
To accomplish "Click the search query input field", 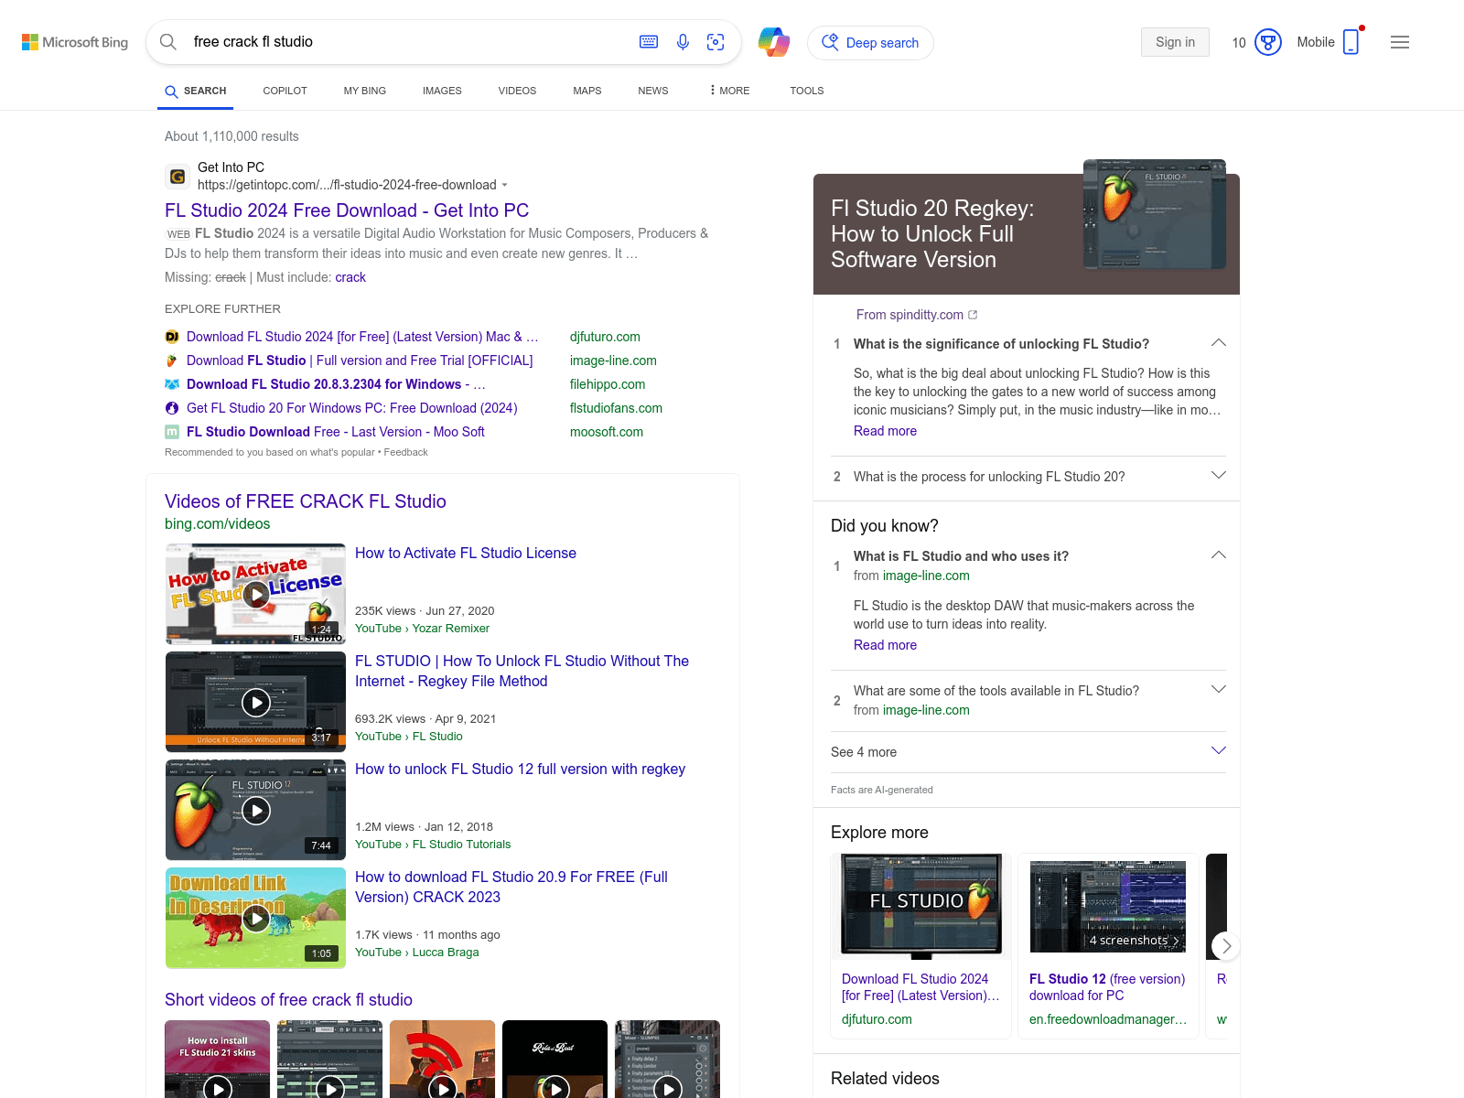I will 407,42.
